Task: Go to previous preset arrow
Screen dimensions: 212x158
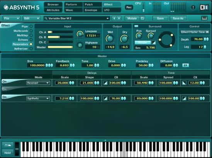Action: 114,18
